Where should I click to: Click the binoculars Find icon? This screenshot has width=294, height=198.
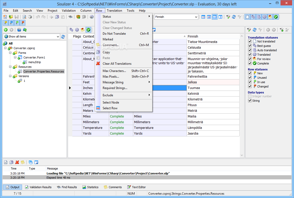[x=71, y=17]
